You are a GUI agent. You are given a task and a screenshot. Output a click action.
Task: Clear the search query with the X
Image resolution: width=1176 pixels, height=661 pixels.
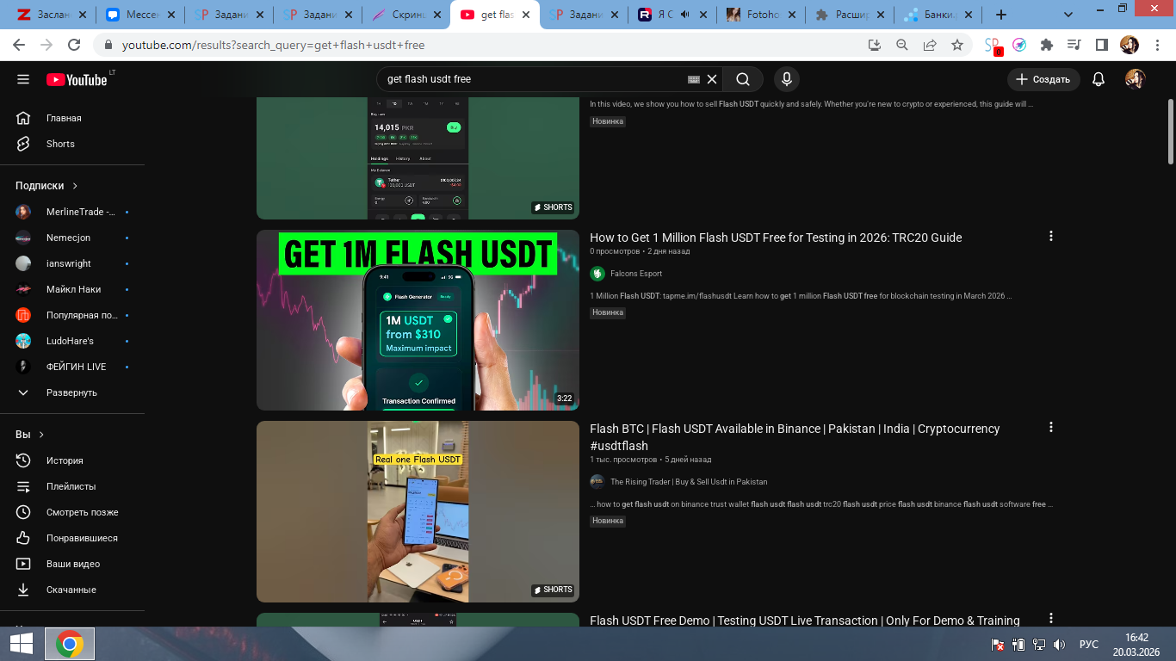(x=712, y=79)
